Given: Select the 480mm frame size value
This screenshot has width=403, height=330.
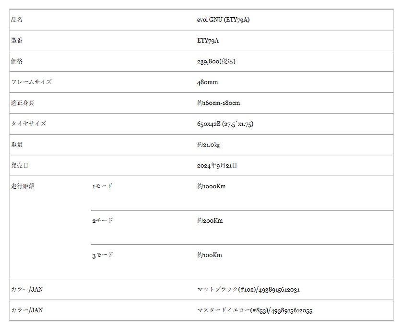Looking at the screenshot, I should tap(207, 82).
